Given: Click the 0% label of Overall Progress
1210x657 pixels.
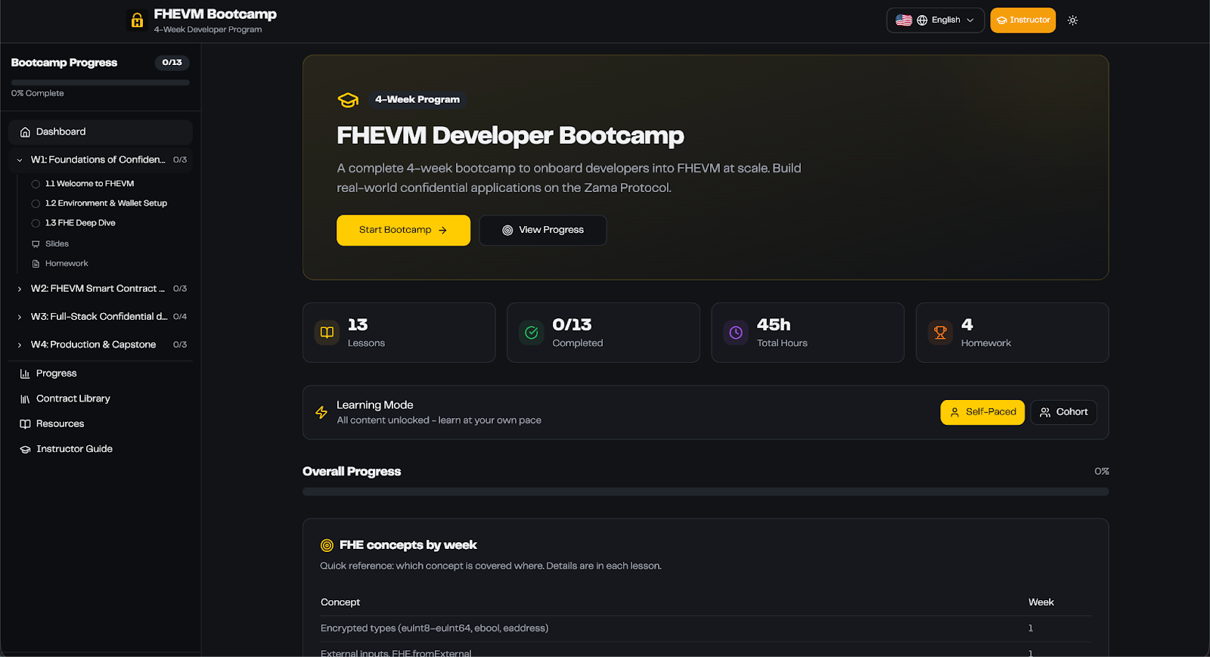Looking at the screenshot, I should tap(1102, 472).
